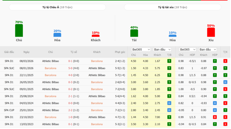Click the green 40% Tài bar
The image size is (231, 129).
pos(134,33)
